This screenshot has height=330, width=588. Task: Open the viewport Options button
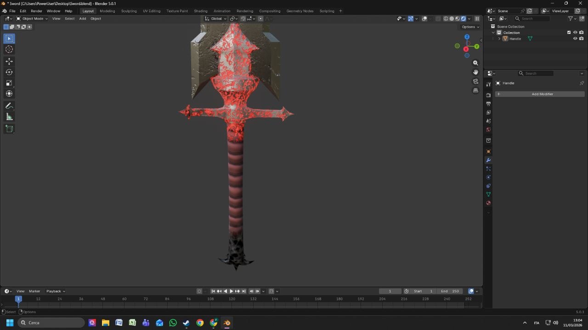point(469,27)
